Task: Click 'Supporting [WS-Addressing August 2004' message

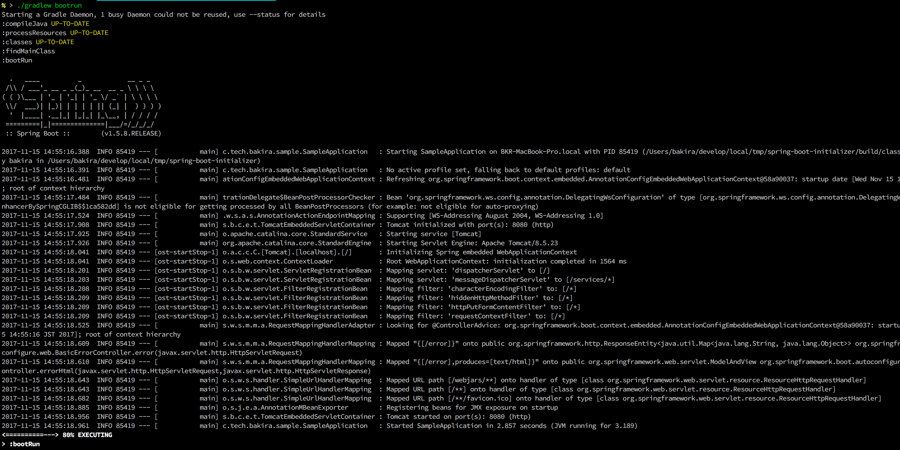Action: (x=495, y=215)
